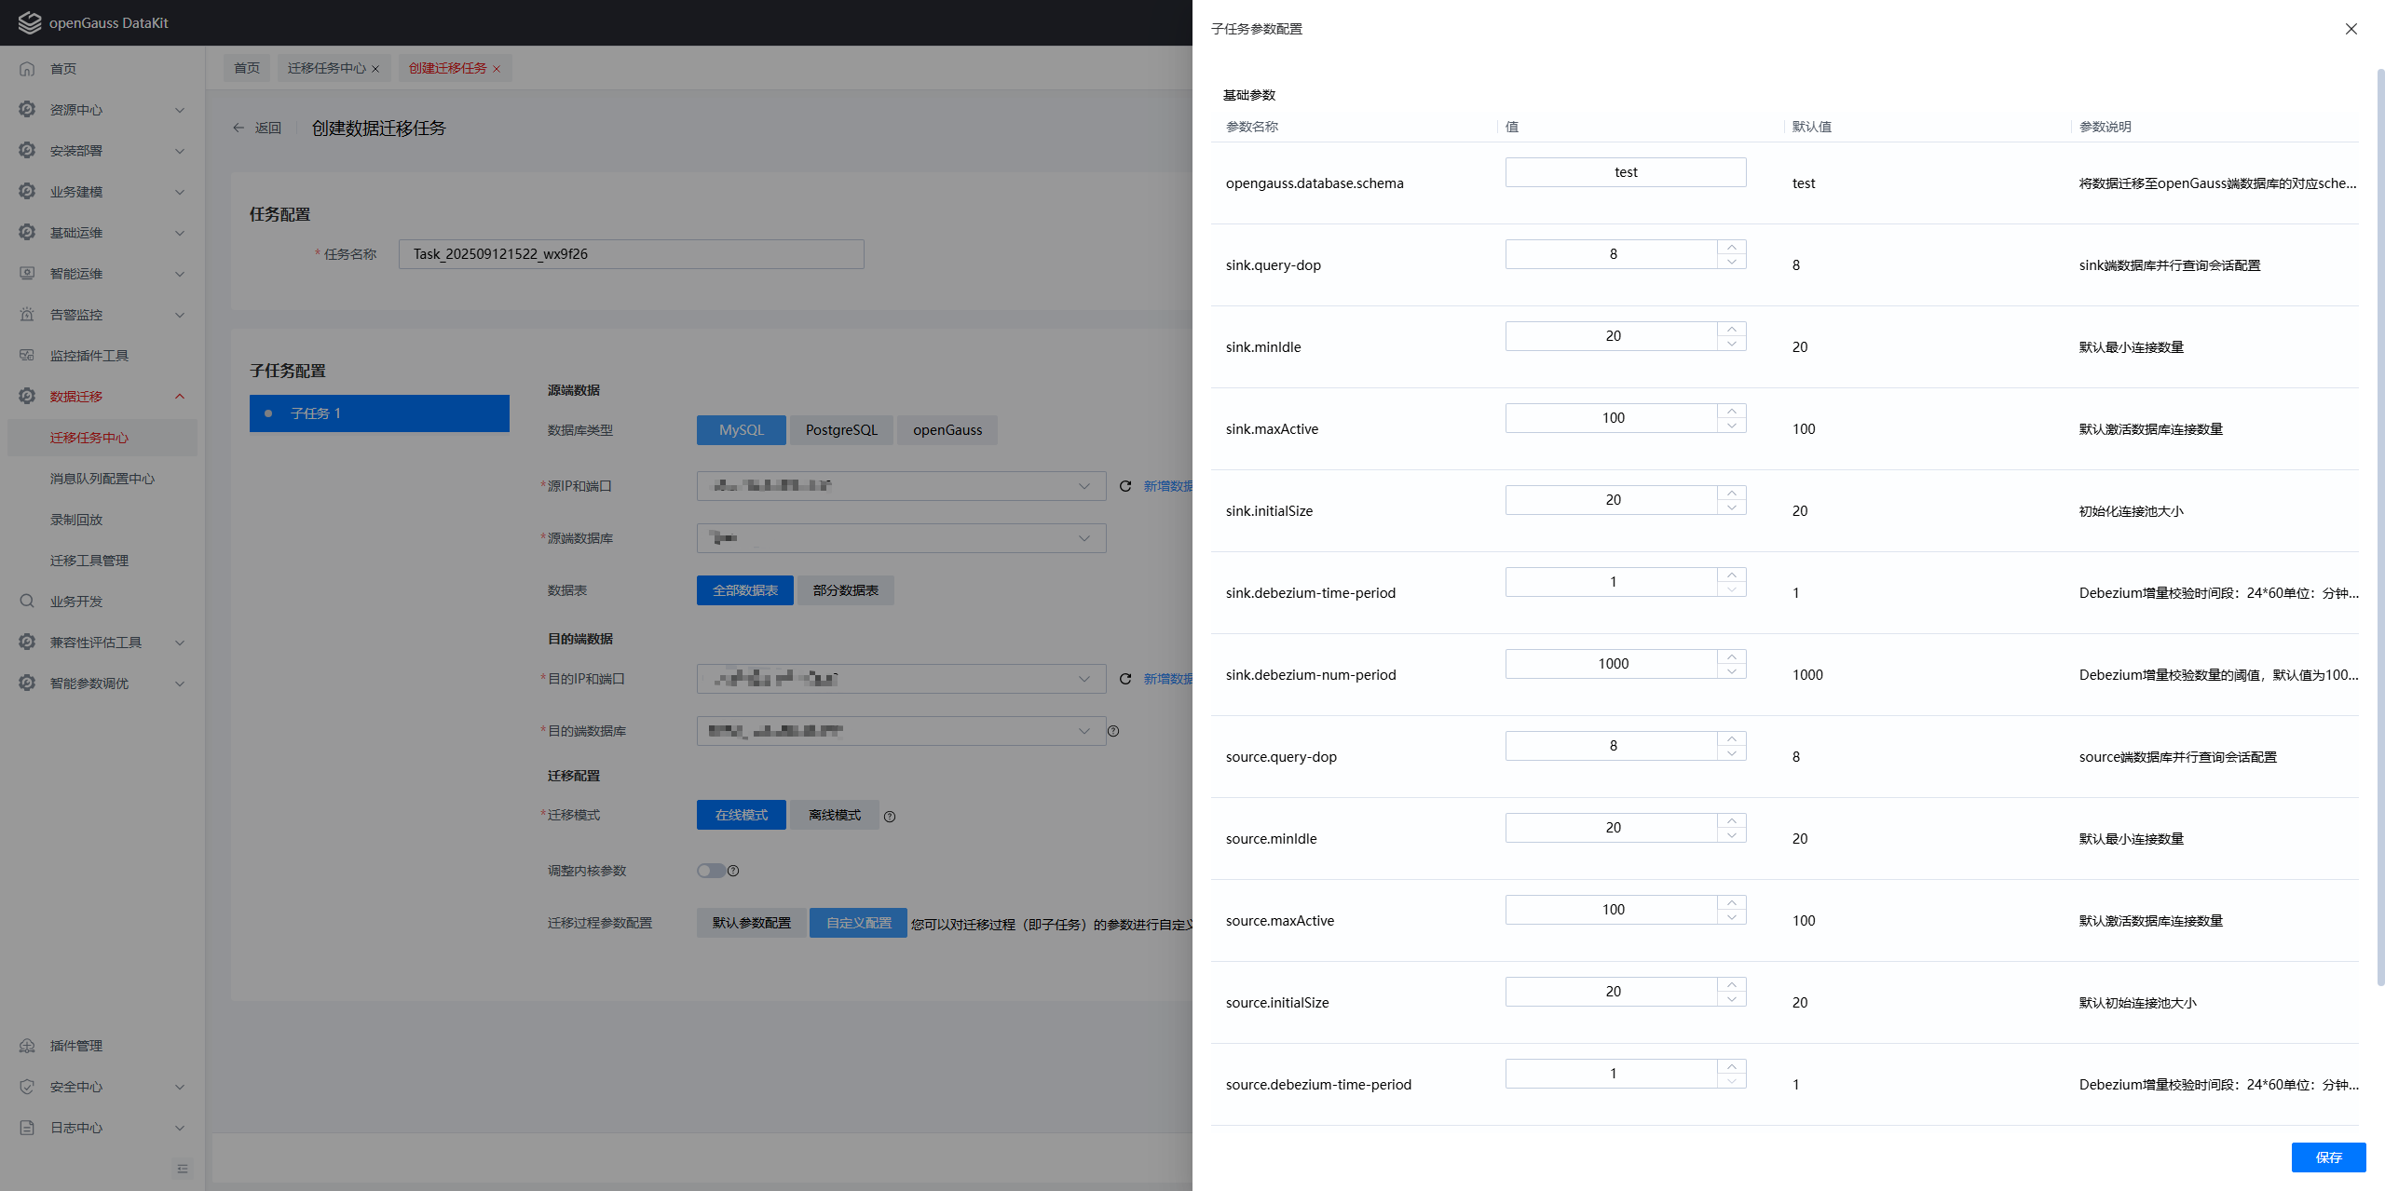This screenshot has width=2385, height=1191.
Task: Open 消息队列配置中心 menu item
Action: point(102,479)
